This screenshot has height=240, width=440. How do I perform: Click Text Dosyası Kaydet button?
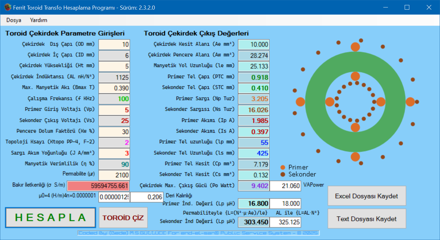[x=367, y=219]
